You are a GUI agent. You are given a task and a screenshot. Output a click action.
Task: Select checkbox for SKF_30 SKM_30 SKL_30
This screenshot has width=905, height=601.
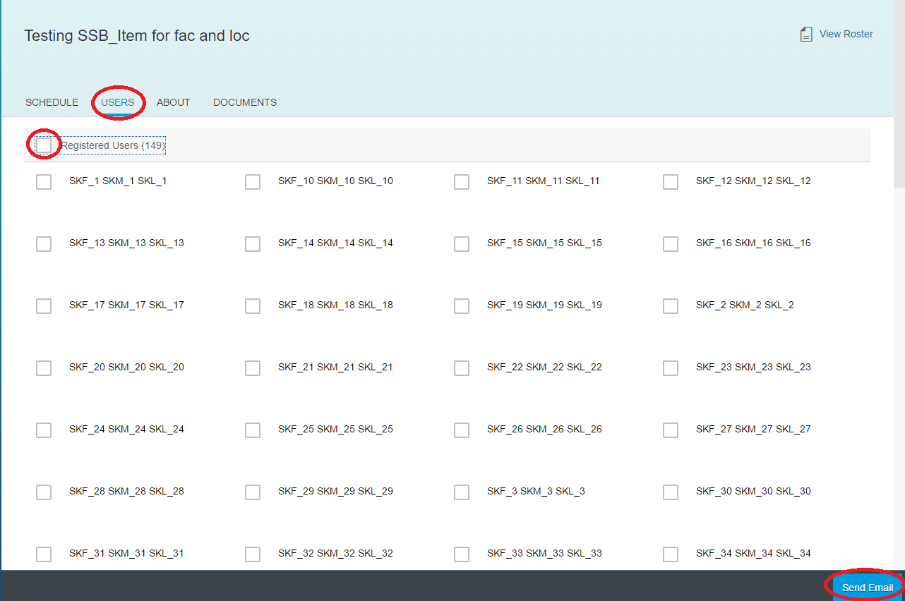(671, 492)
